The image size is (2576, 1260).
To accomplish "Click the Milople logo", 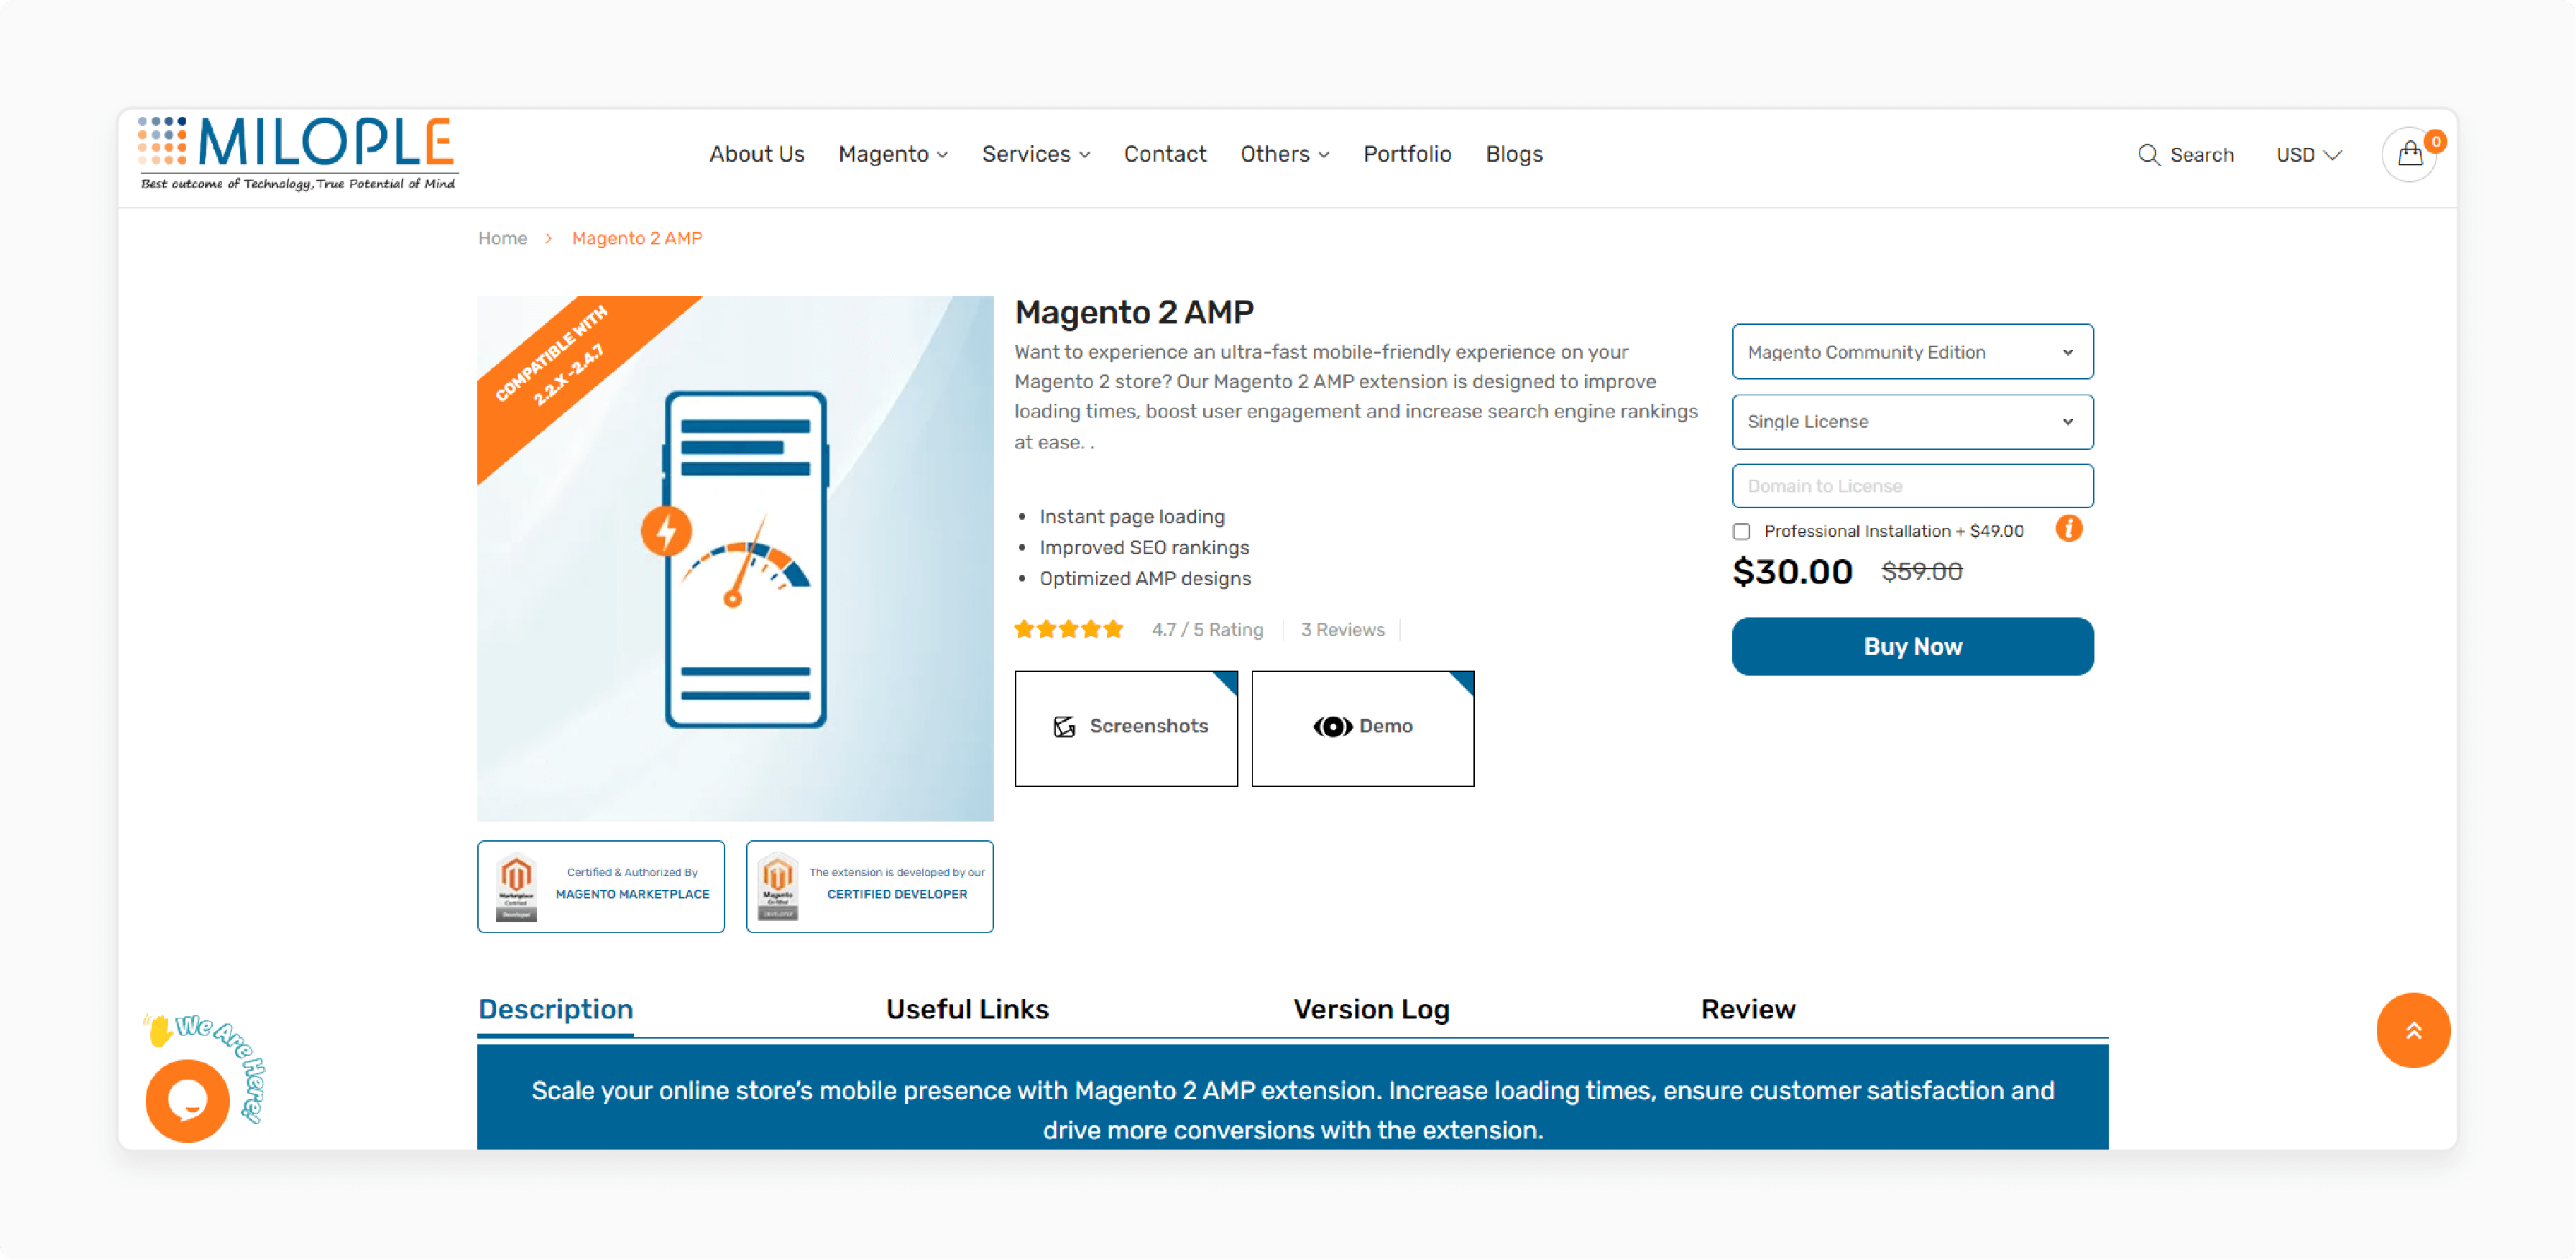I will click(x=298, y=153).
